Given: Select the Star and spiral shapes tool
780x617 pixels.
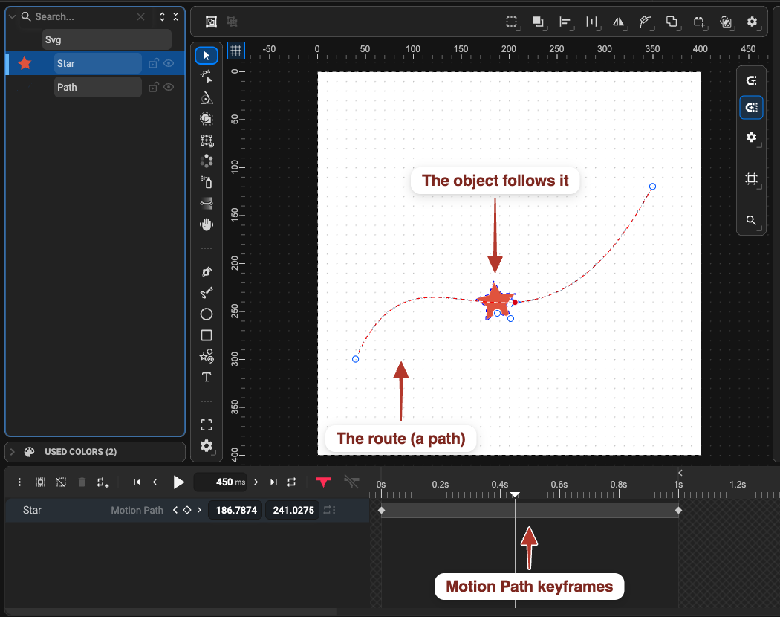Looking at the screenshot, I should (x=207, y=356).
